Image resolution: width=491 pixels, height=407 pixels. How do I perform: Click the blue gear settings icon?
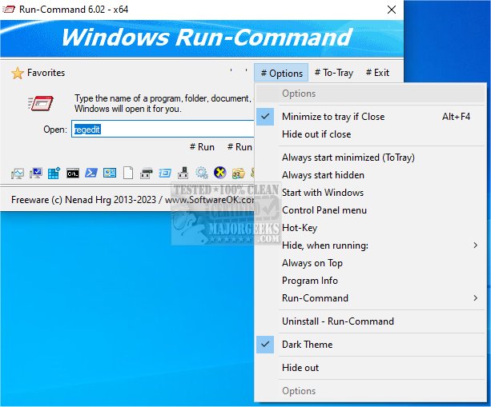(201, 173)
